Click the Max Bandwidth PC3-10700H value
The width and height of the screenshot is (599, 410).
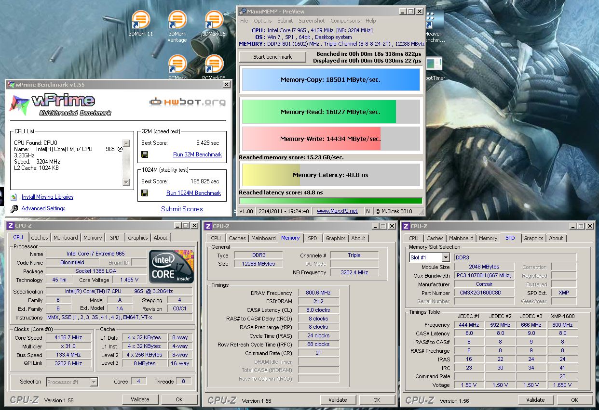click(x=484, y=275)
